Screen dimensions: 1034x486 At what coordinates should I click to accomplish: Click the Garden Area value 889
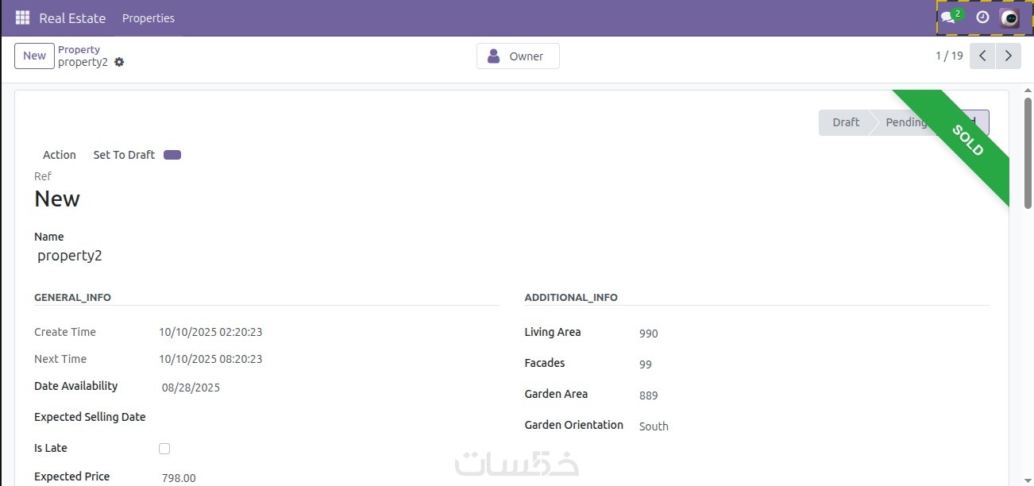pyautogui.click(x=649, y=395)
